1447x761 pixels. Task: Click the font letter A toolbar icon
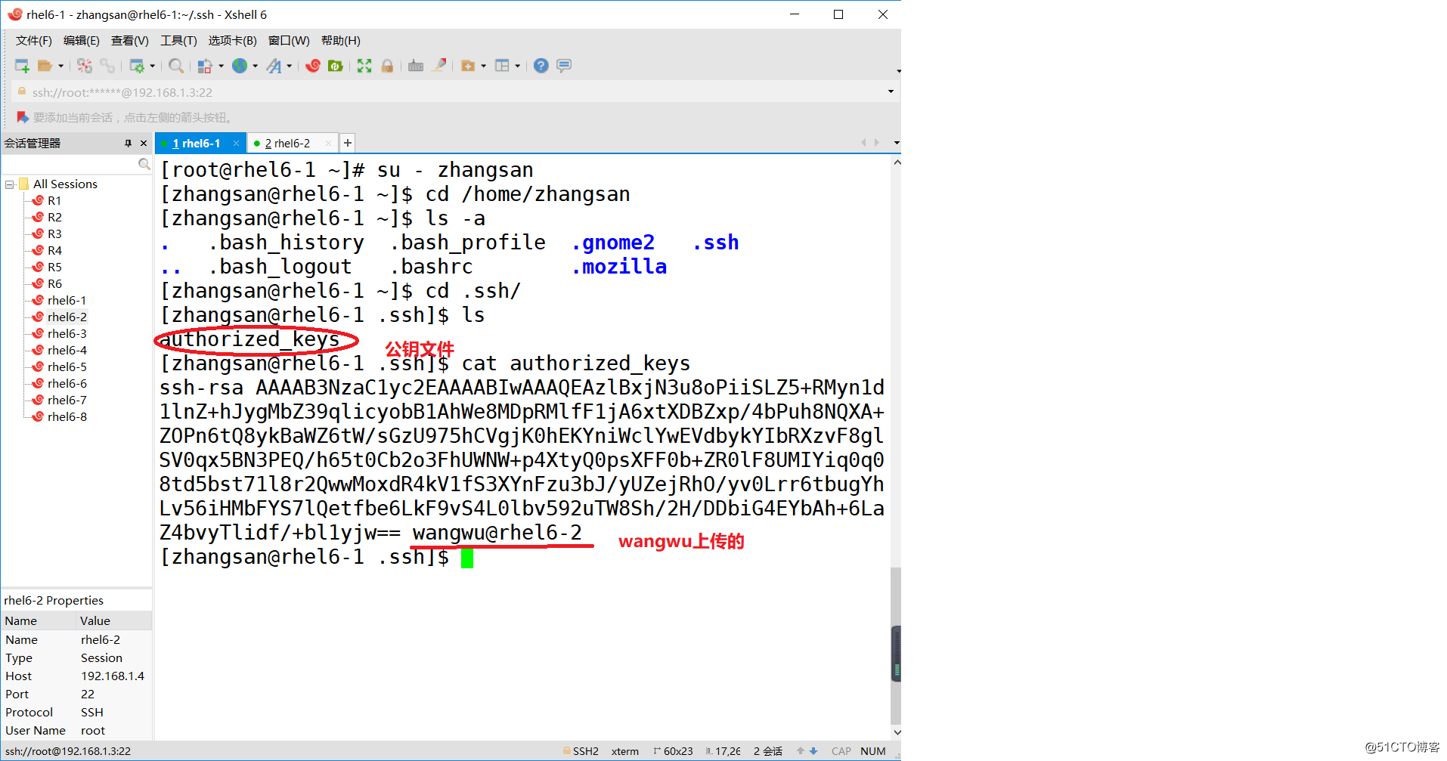(x=274, y=66)
